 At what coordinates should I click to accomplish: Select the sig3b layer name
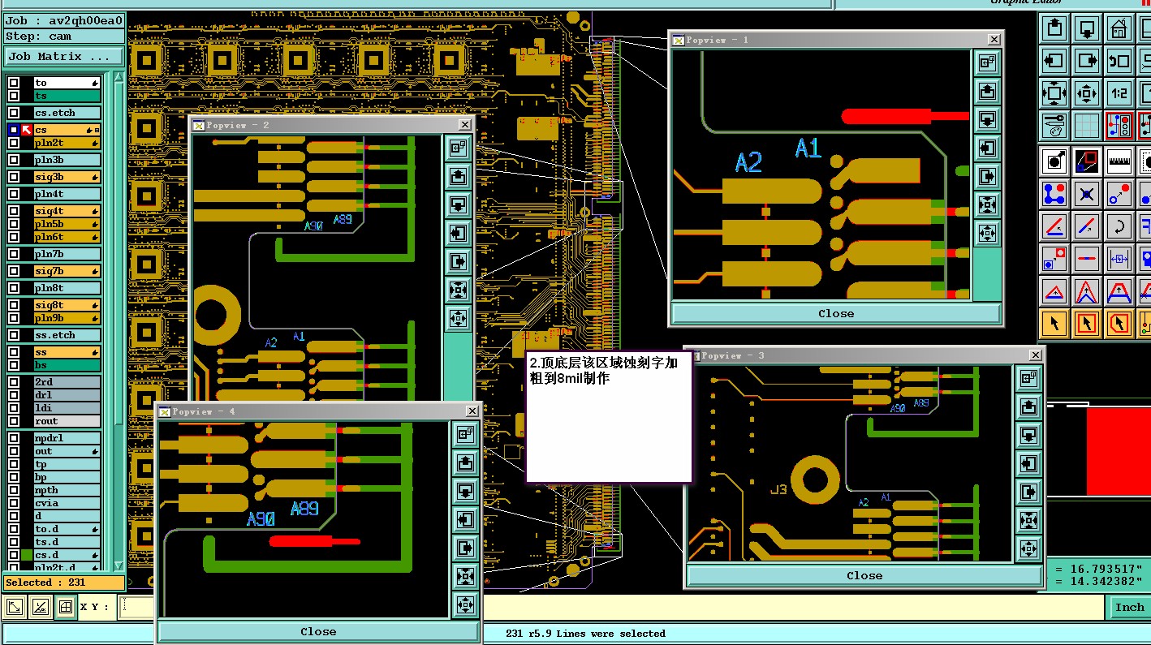[67, 177]
